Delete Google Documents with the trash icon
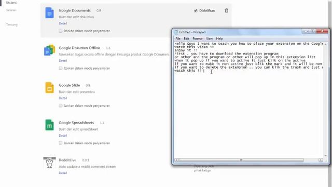This screenshot has width=332, height=187. click(226, 10)
